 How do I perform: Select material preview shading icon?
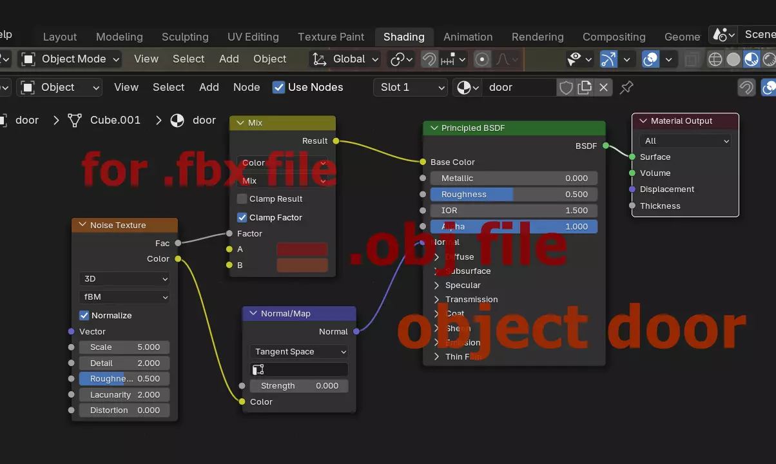click(x=752, y=59)
